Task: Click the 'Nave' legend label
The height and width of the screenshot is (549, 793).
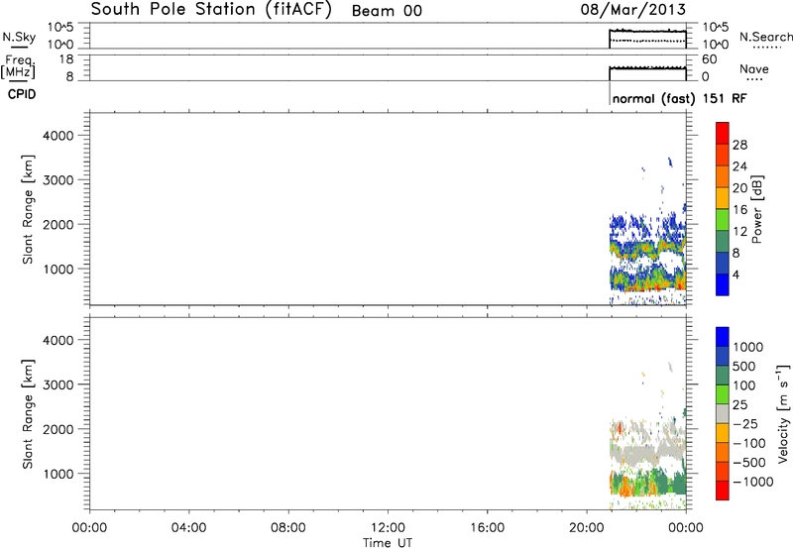Action: [x=753, y=69]
